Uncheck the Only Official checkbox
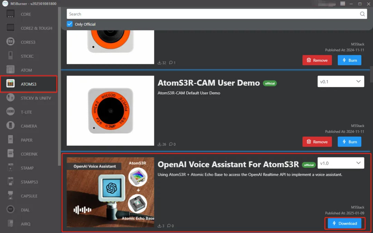Viewport: 373px width, 233px height. pos(69,24)
